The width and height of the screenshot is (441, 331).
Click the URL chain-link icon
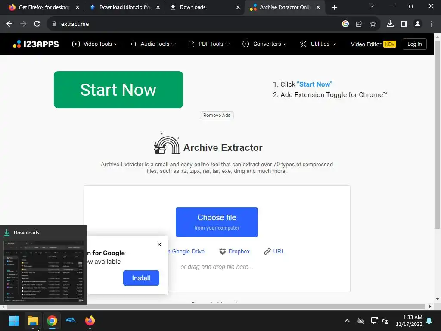pos(267,251)
